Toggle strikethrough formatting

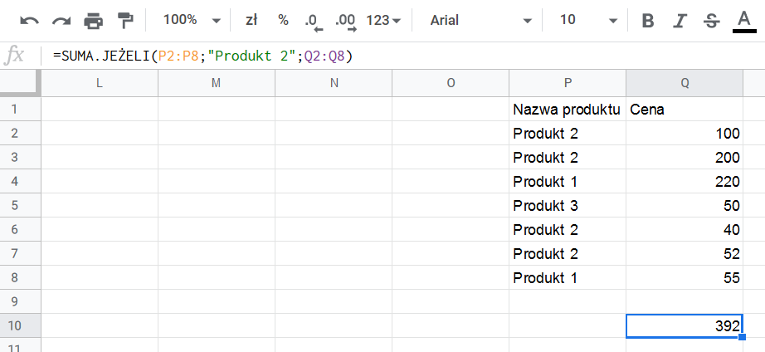(x=712, y=21)
